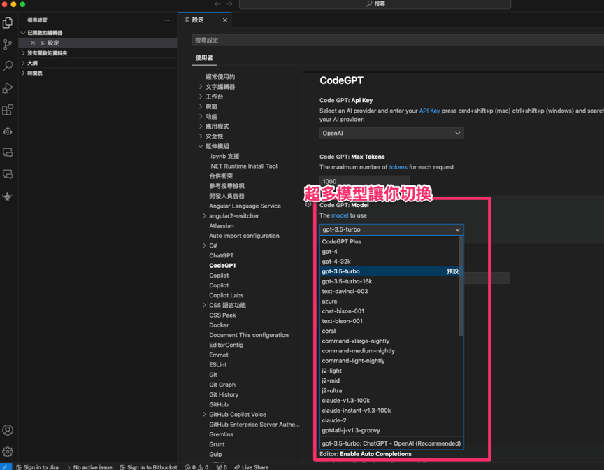
Task: Click the ports status bar indicator
Action: pyautogui.click(x=222, y=467)
